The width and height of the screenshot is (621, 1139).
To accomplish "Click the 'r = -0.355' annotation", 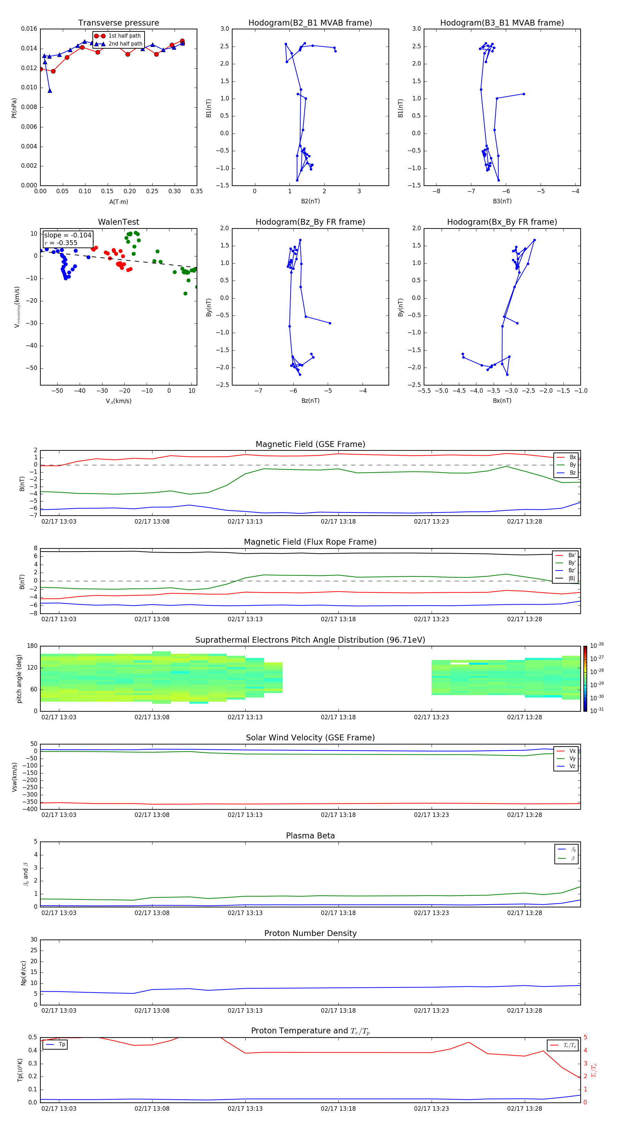I will click(x=61, y=243).
